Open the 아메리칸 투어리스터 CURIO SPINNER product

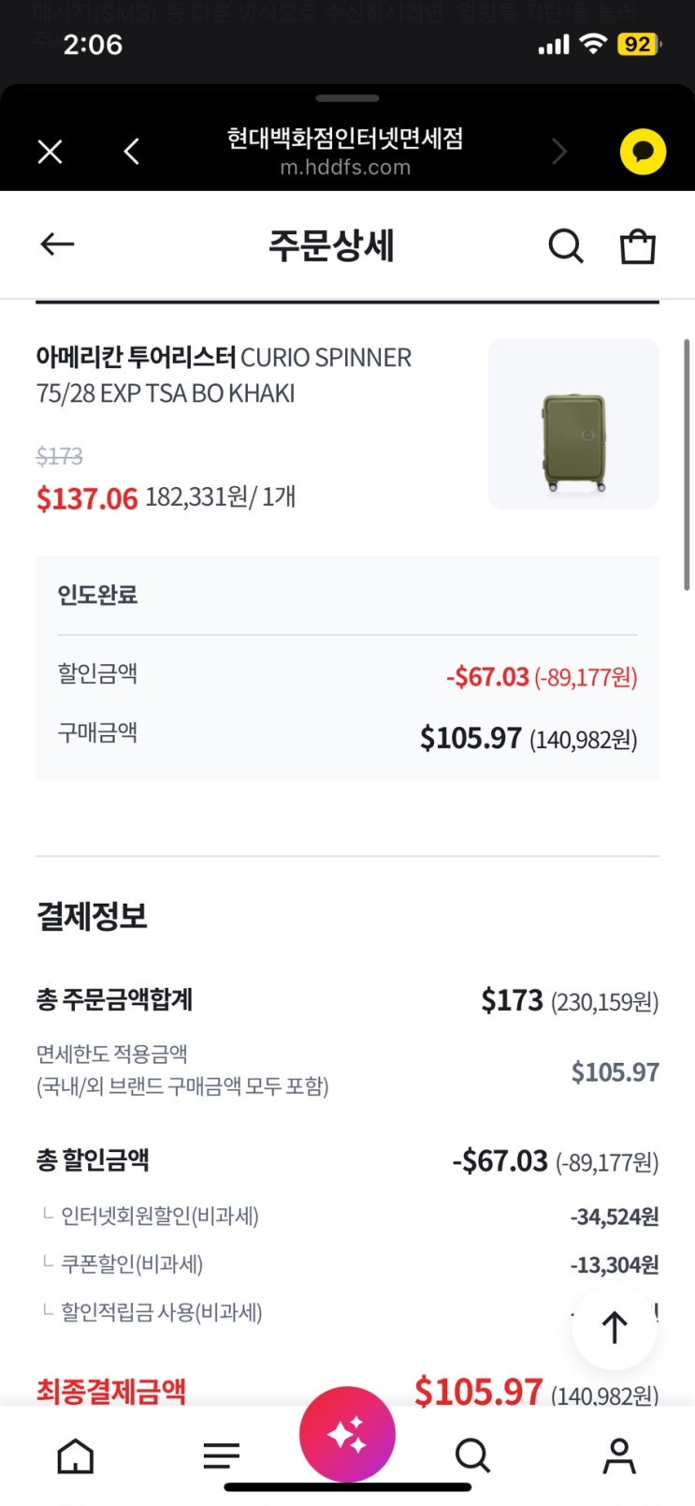(224, 375)
